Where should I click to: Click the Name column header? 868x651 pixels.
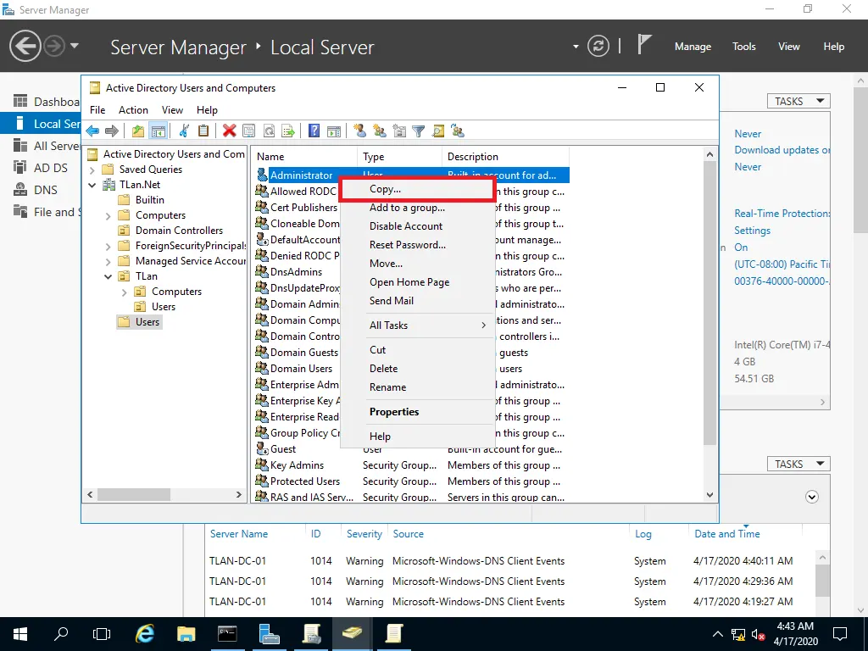click(304, 157)
